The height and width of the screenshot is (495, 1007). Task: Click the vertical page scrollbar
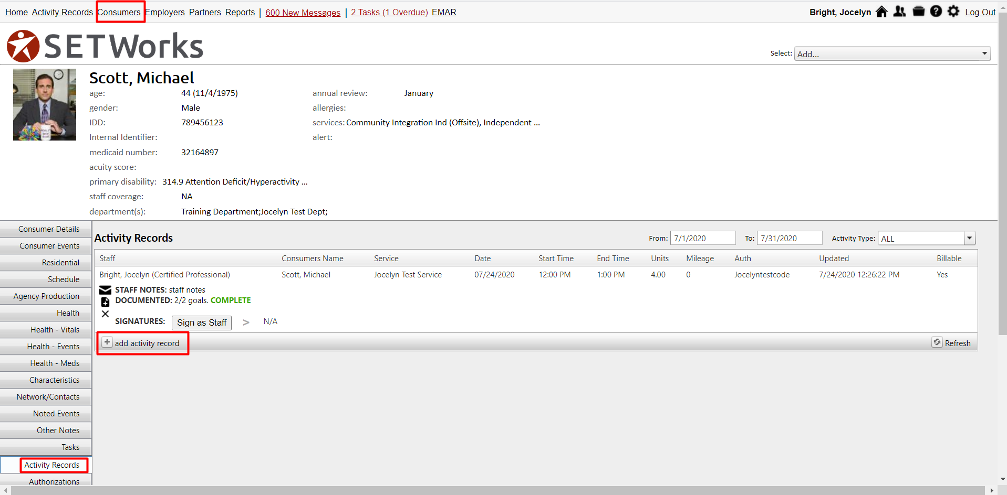pos(1002,173)
